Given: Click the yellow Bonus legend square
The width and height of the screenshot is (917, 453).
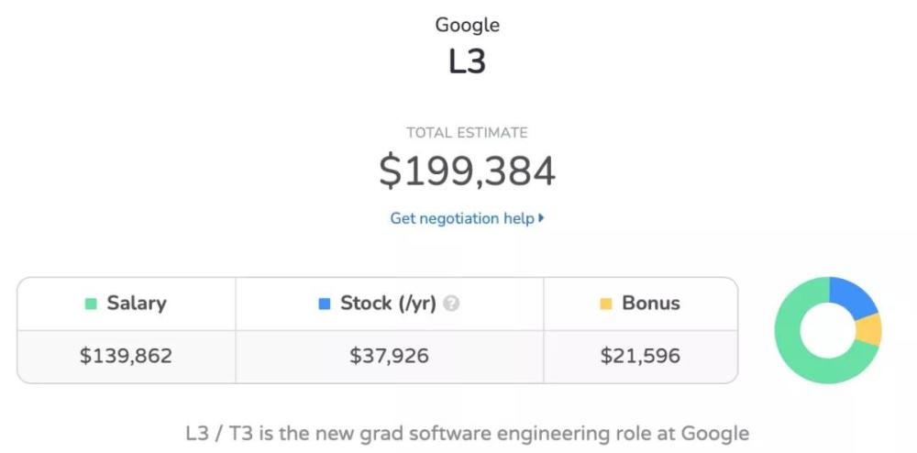Looking at the screenshot, I should (x=606, y=304).
